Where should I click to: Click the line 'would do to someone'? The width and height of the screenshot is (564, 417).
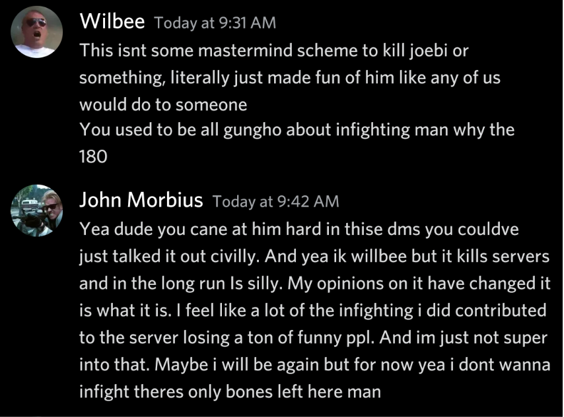click(x=163, y=105)
